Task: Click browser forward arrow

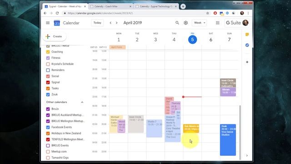Action: click(51, 13)
